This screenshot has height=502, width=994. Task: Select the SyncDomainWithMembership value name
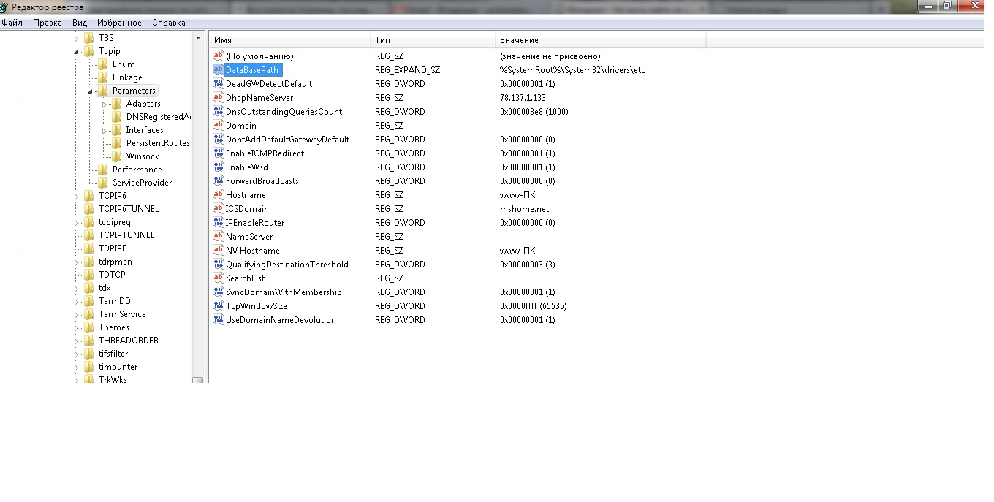tap(284, 292)
